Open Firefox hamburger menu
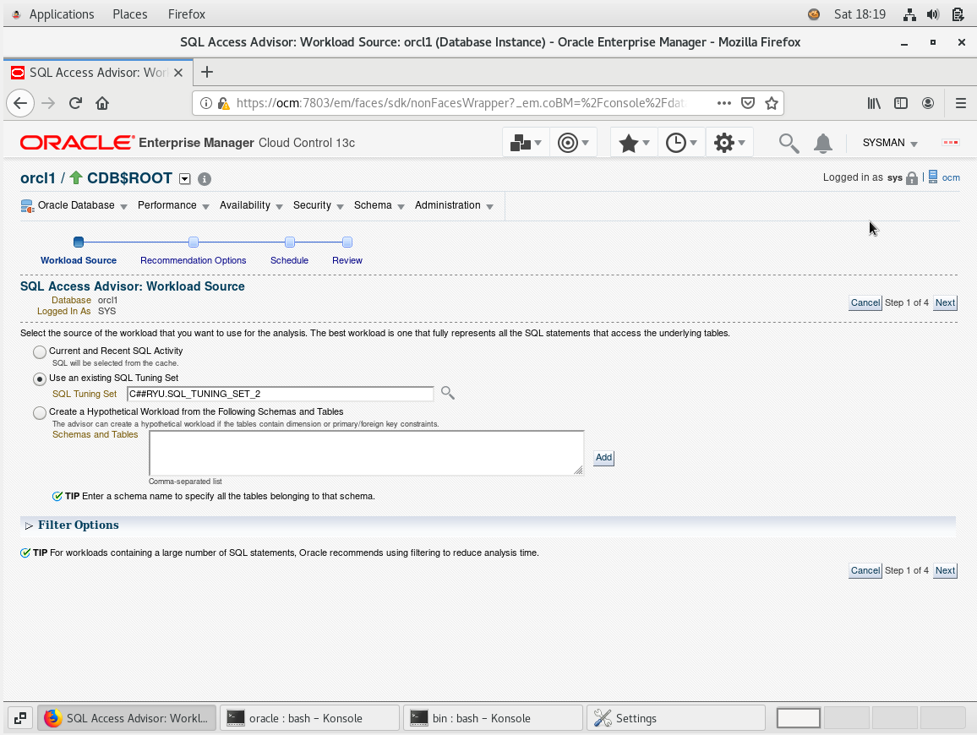977x735 pixels. [961, 103]
